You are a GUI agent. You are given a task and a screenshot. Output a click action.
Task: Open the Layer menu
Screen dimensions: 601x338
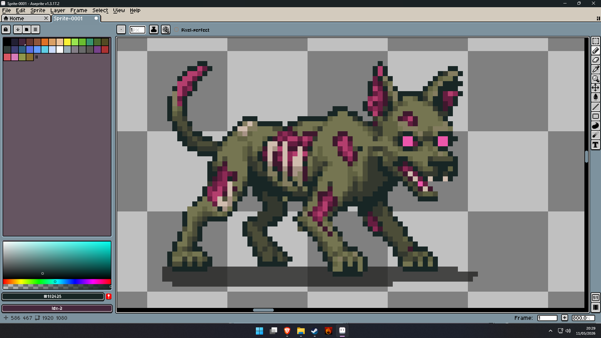58,11
